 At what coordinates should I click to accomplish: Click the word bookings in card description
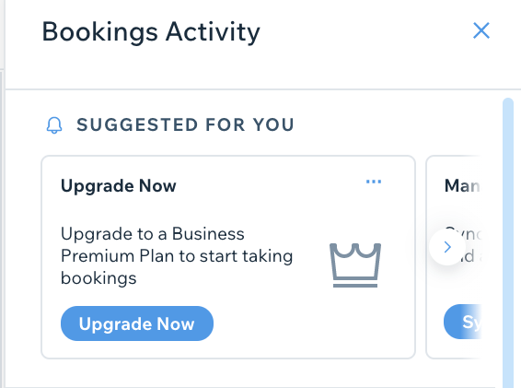tap(98, 278)
